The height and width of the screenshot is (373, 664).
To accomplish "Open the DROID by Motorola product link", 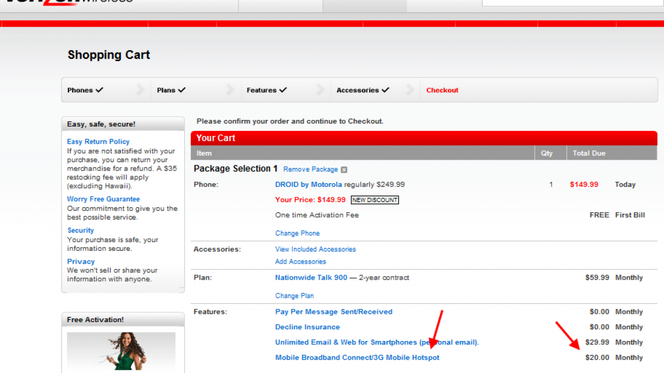I will point(308,185).
